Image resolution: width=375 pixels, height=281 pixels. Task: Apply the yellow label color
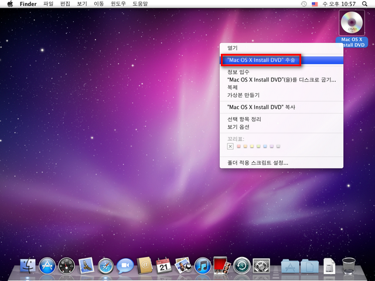pyautogui.click(x=252, y=146)
